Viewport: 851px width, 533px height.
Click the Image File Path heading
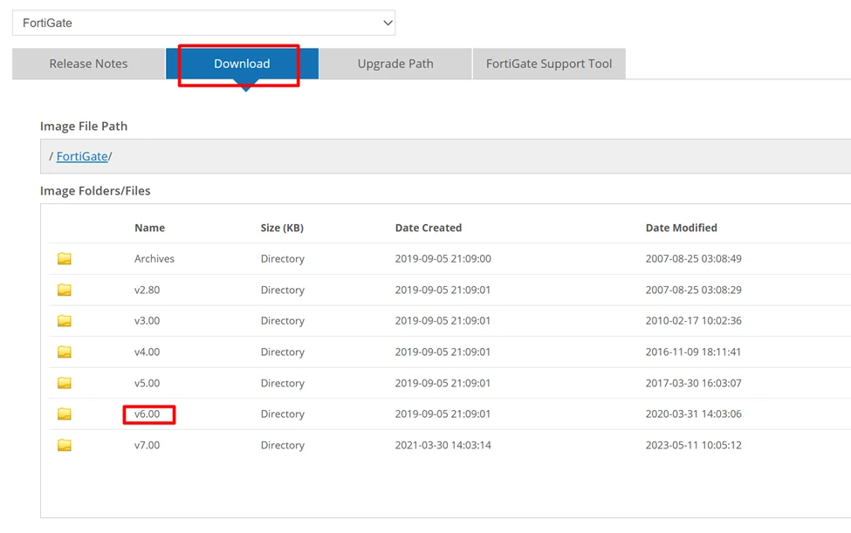click(x=84, y=126)
